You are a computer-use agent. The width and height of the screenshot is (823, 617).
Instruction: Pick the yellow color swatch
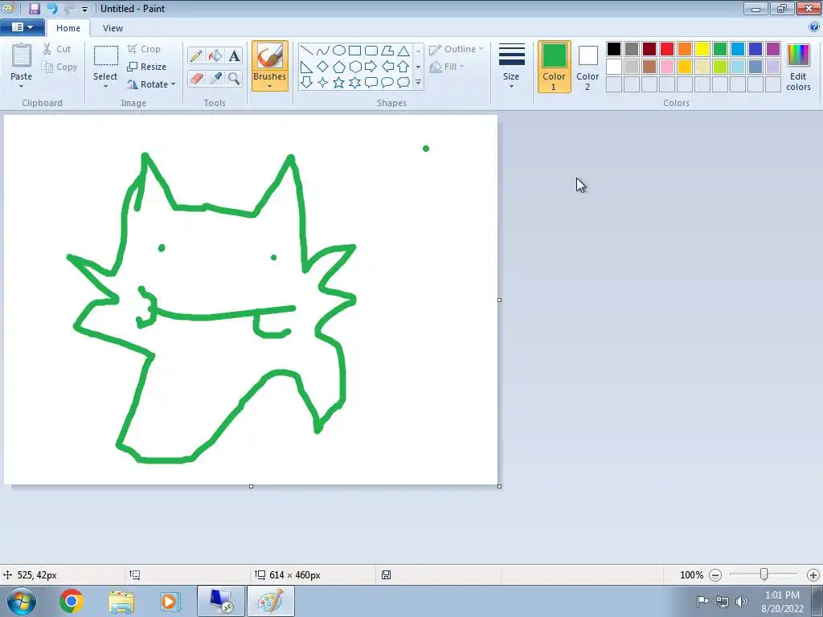702,49
